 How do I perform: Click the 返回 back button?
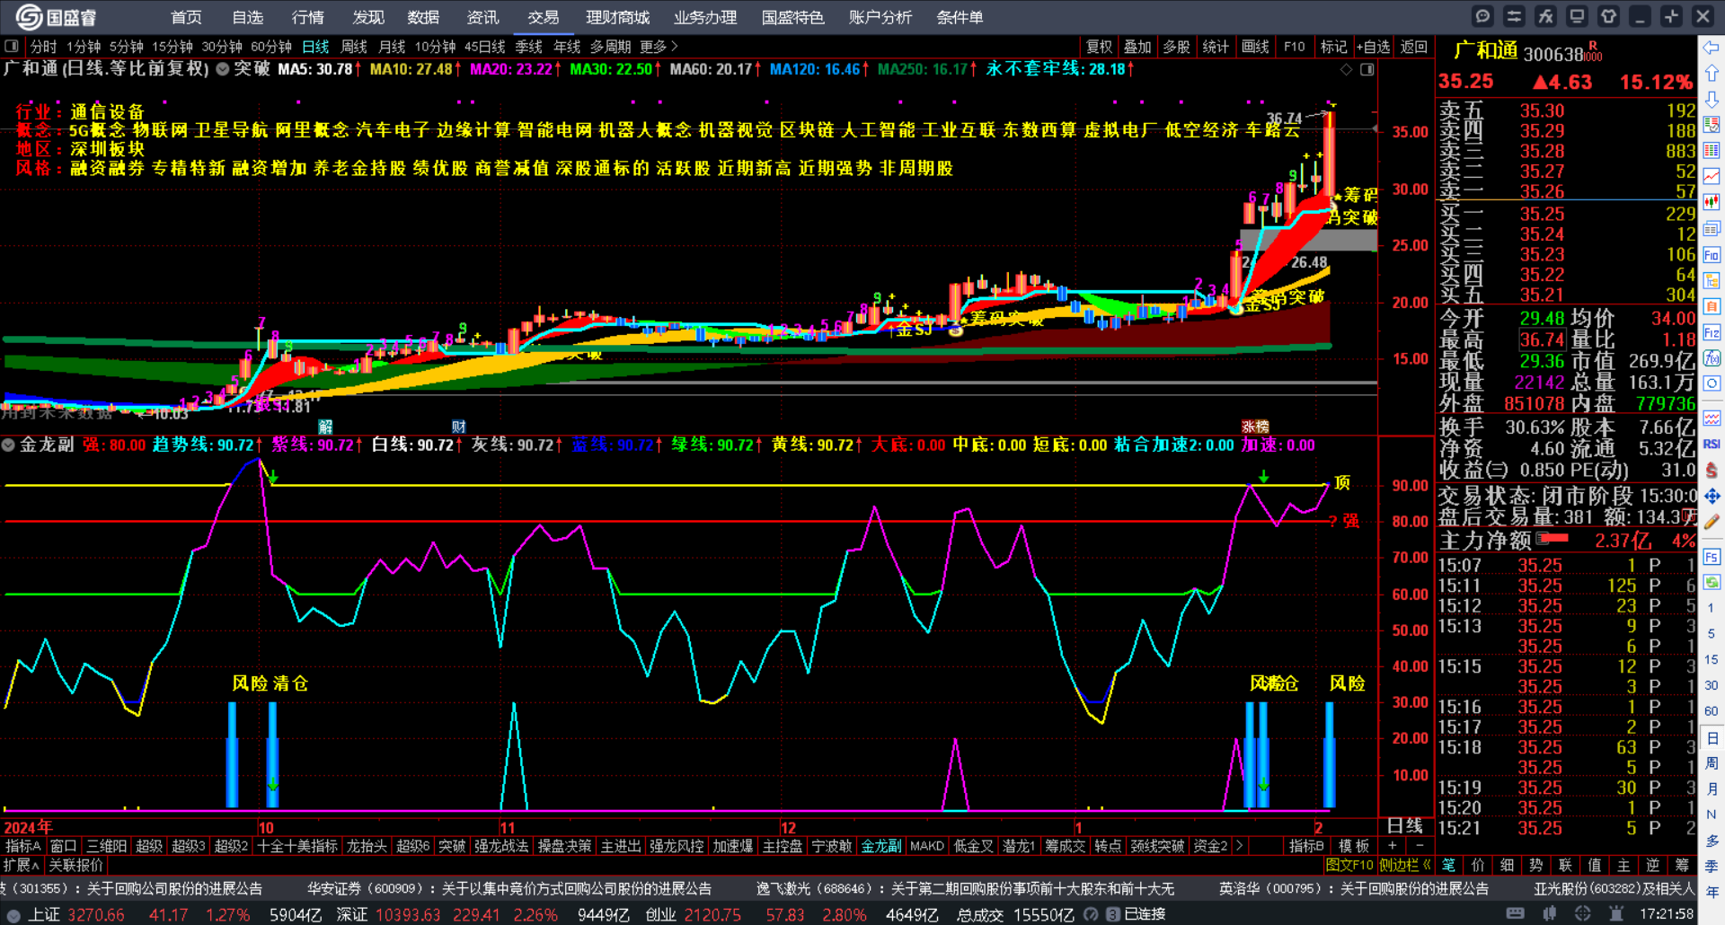point(1414,47)
